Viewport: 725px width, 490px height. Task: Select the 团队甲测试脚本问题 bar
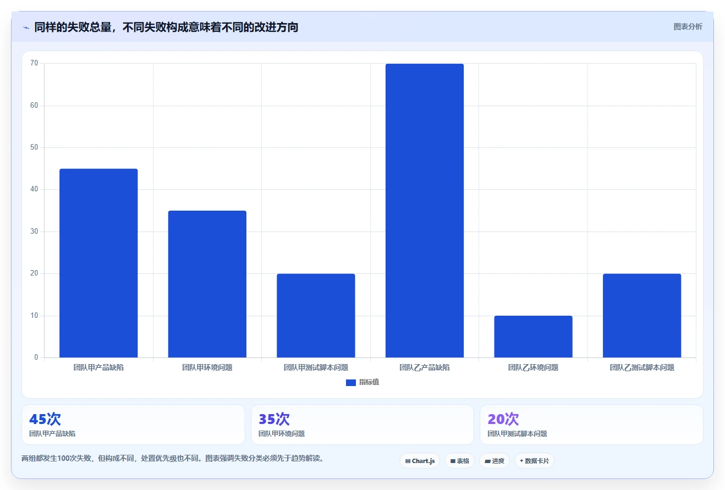coord(316,316)
